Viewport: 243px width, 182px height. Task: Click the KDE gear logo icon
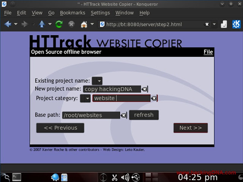click(x=236, y=24)
